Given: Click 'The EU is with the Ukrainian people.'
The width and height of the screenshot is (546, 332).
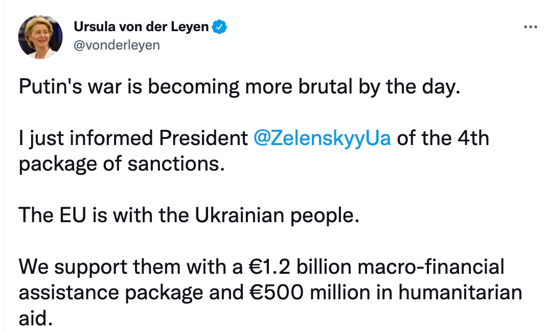Looking at the screenshot, I should coord(189,216).
